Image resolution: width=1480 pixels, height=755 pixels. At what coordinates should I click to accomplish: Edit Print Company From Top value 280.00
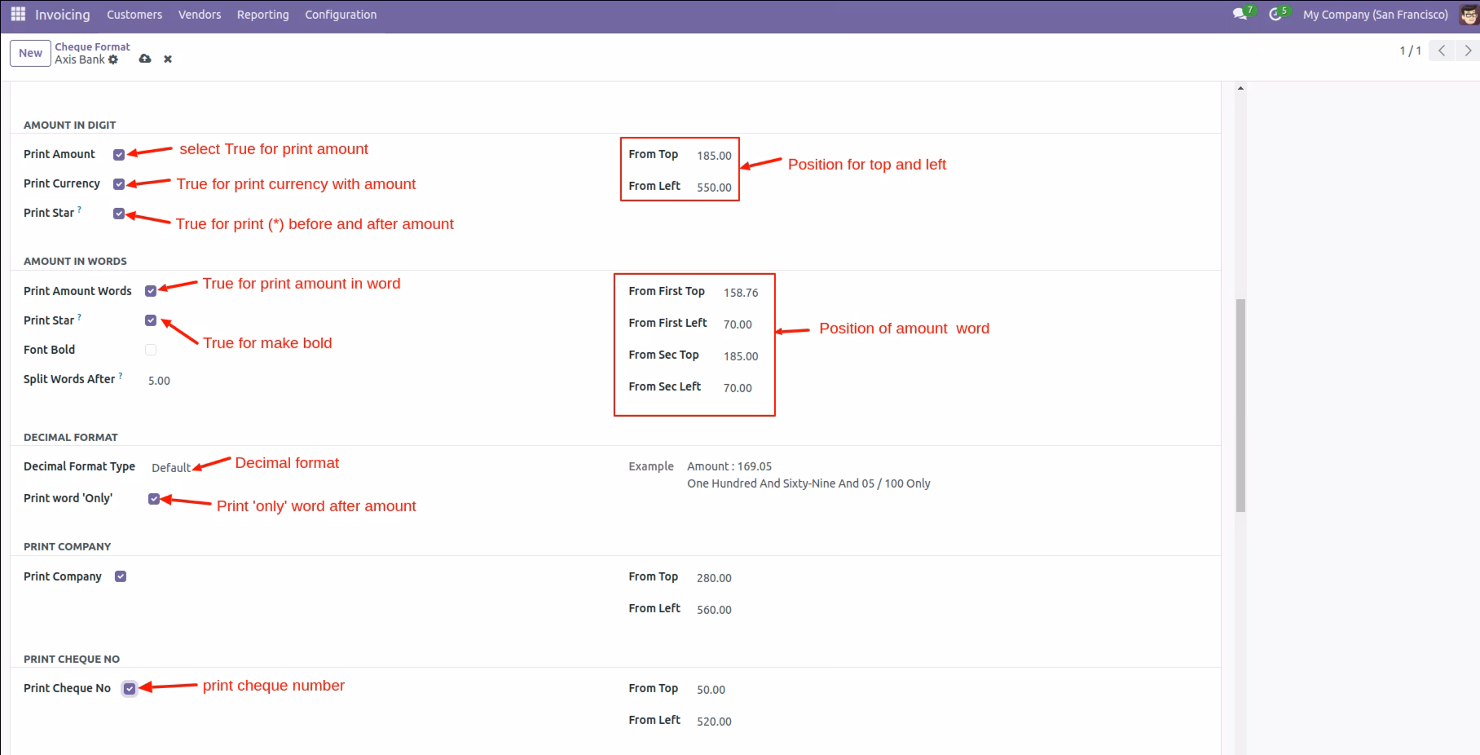coord(715,578)
